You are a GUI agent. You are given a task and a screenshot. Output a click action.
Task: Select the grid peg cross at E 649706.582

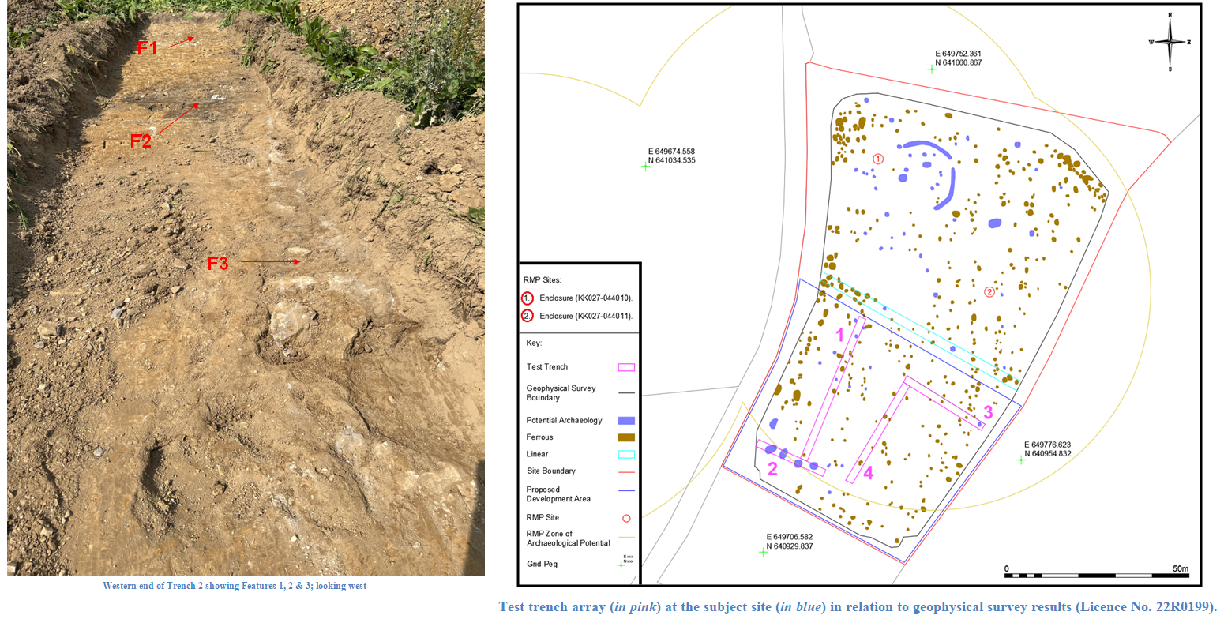coord(763,552)
